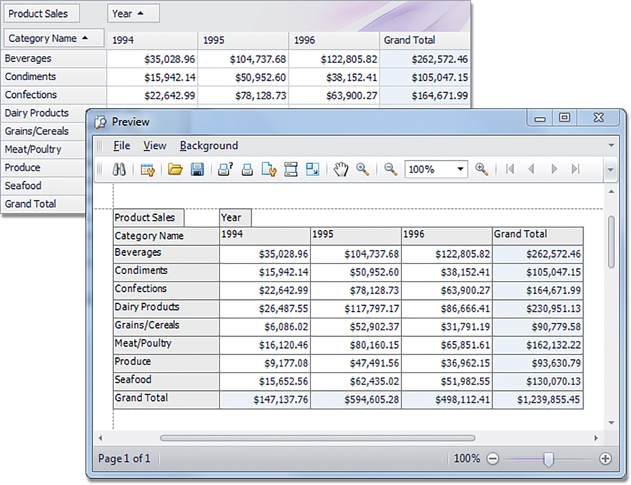Open the Customize icon next to Search

click(148, 169)
